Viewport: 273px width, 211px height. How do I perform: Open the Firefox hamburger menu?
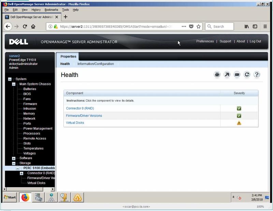(x=265, y=27)
